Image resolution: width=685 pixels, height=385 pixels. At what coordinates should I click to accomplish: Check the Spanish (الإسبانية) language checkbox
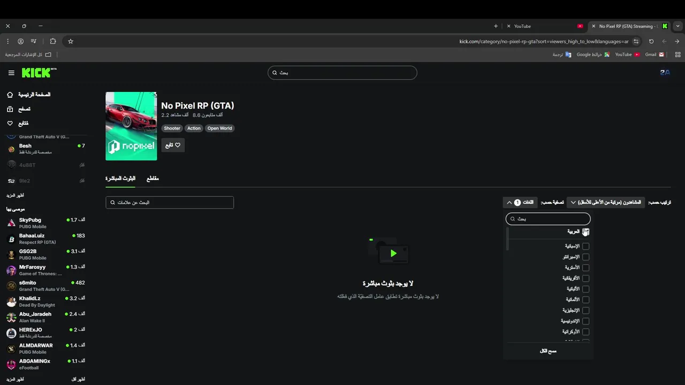point(585,246)
